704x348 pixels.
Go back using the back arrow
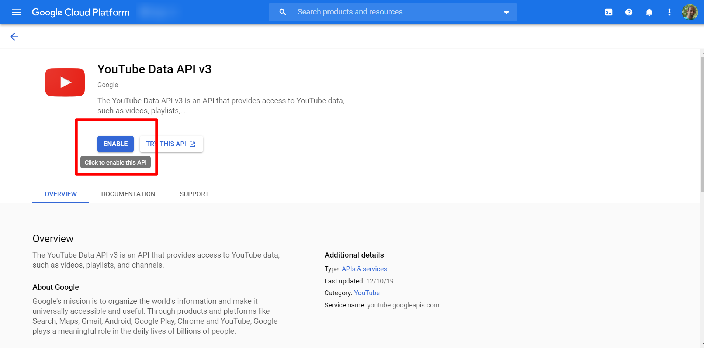point(14,37)
